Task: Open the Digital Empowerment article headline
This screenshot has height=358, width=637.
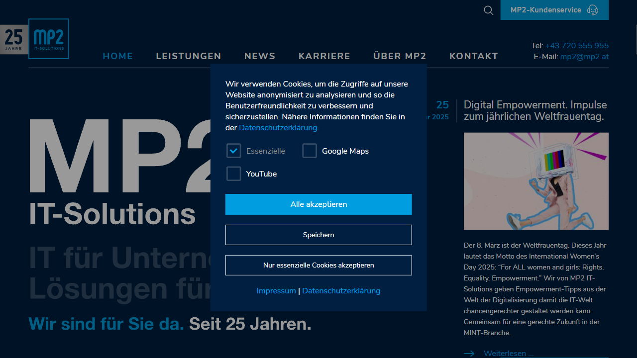Action: point(535,111)
